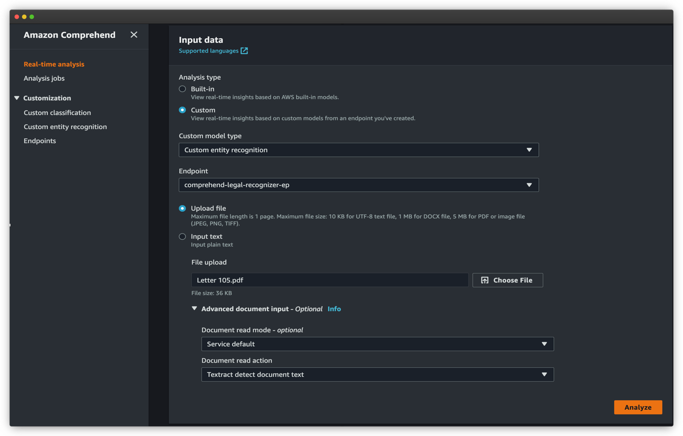683x436 pixels.
Task: Navigate to Endpoints in the sidebar
Action: (40, 140)
